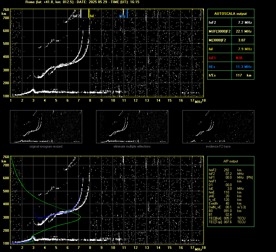This screenshot has width=276, height=252.
Task: Click the B0 091.0 km row
Action: [x=225, y=211]
